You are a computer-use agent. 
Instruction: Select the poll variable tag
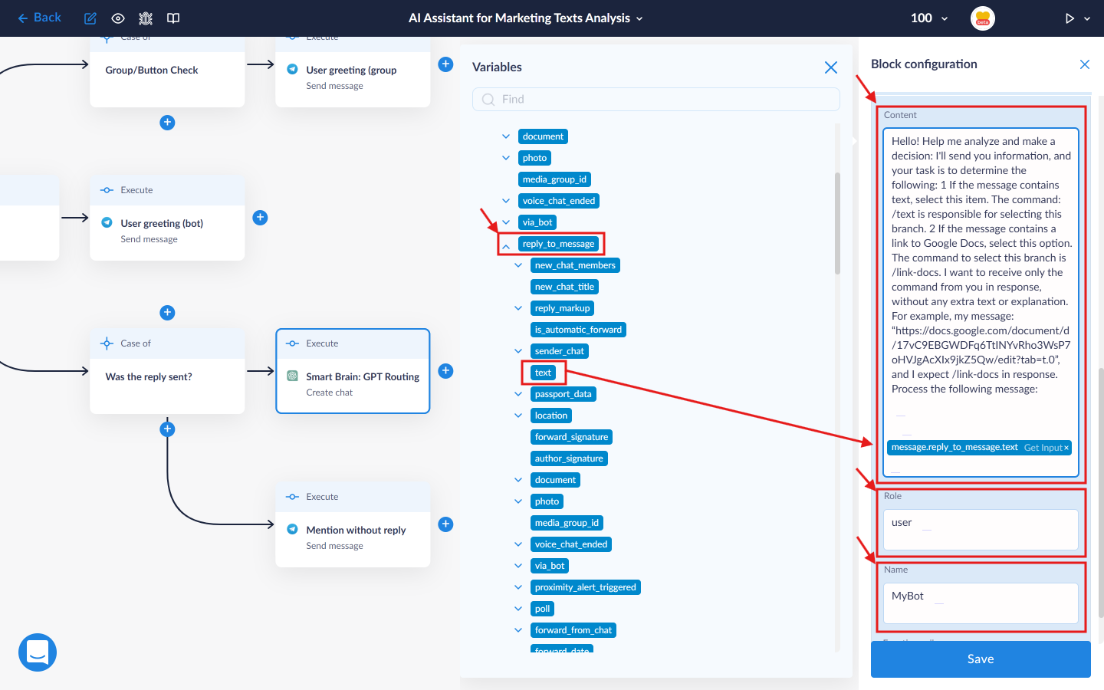tap(542, 609)
